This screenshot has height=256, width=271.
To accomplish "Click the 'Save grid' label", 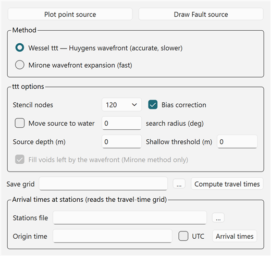I will tap(20, 184).
